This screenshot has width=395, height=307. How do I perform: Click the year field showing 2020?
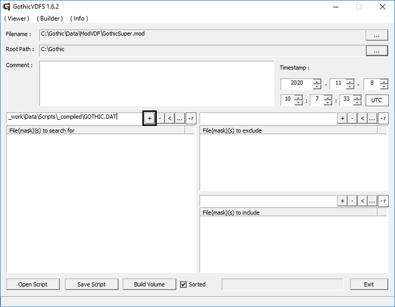tap(297, 84)
